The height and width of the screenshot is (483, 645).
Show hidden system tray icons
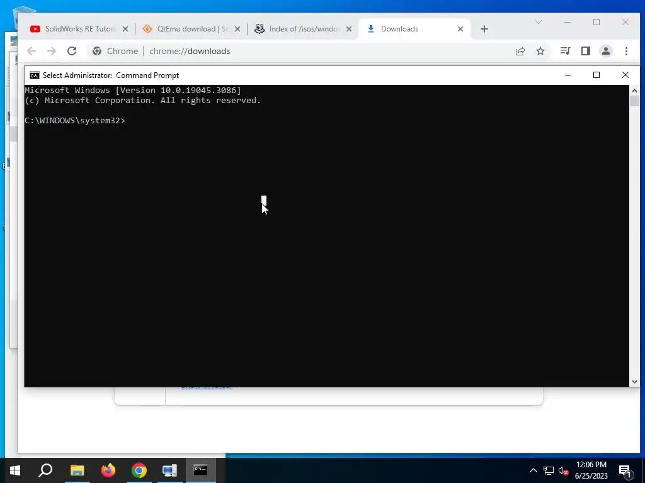tap(533, 470)
